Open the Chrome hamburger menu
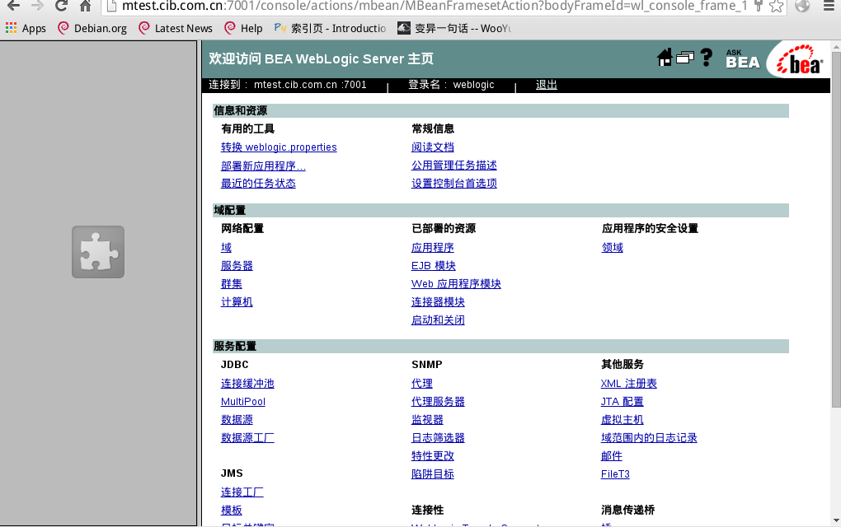Image resolution: width=841 pixels, height=527 pixels. pos(828,6)
